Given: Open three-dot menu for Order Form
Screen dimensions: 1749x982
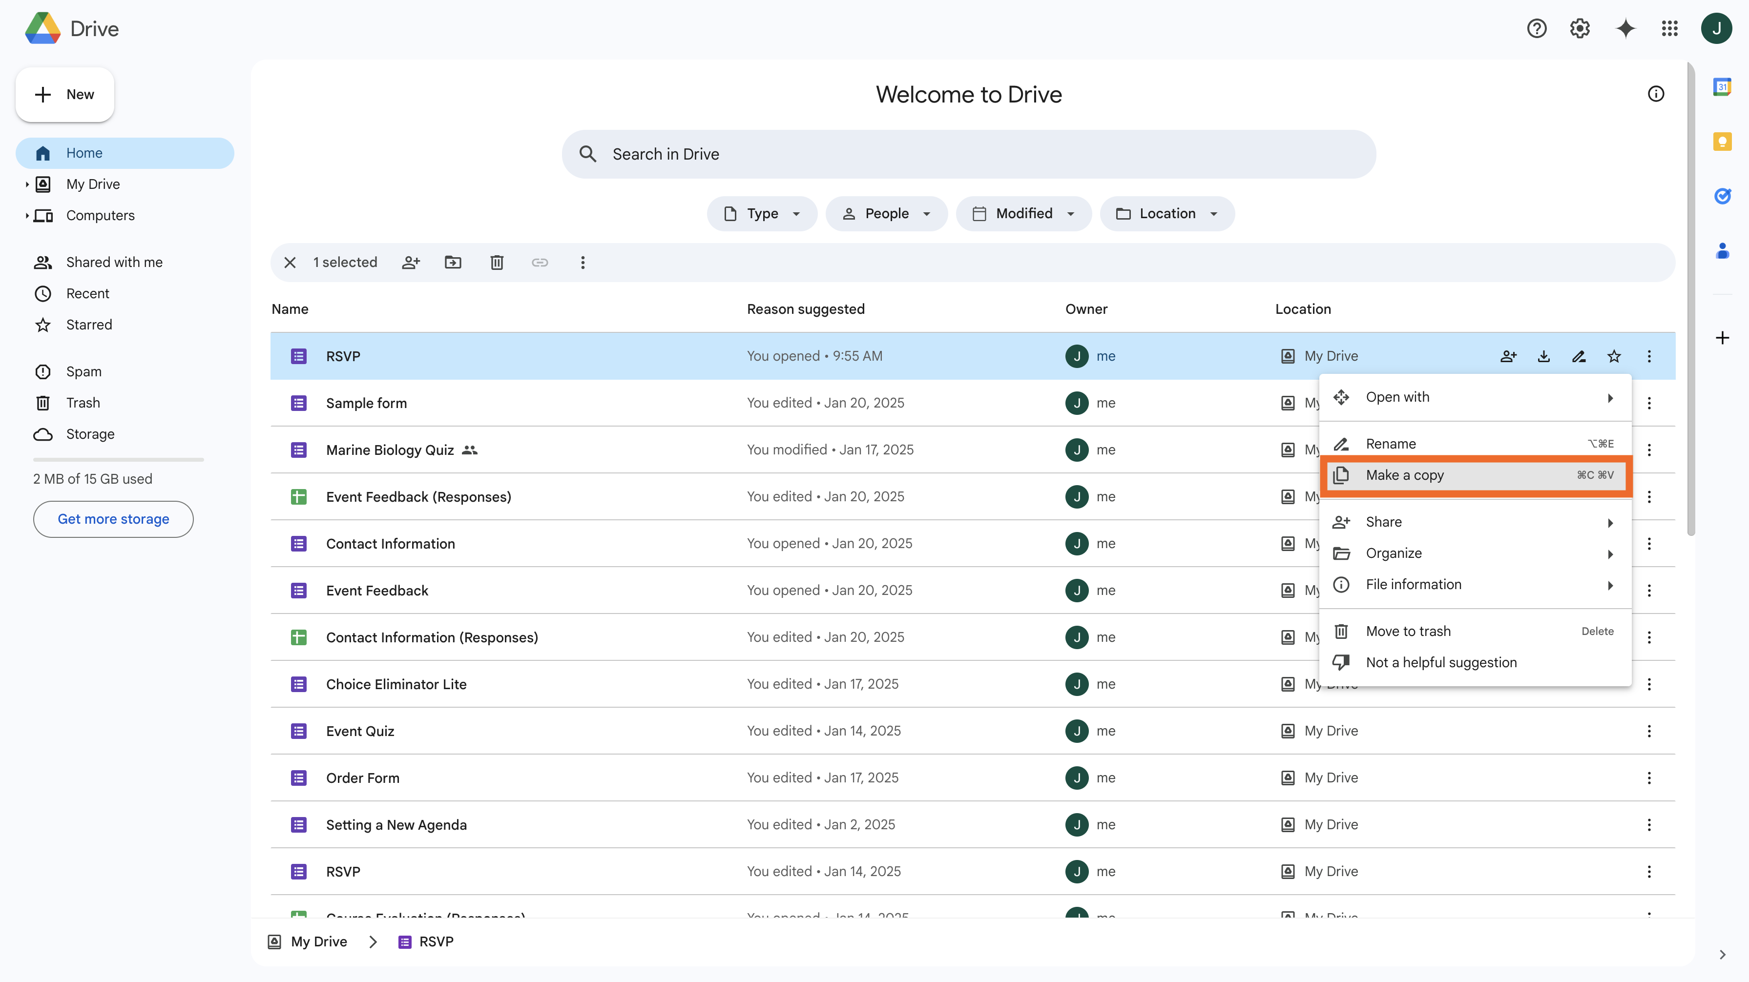Looking at the screenshot, I should pyautogui.click(x=1649, y=777).
